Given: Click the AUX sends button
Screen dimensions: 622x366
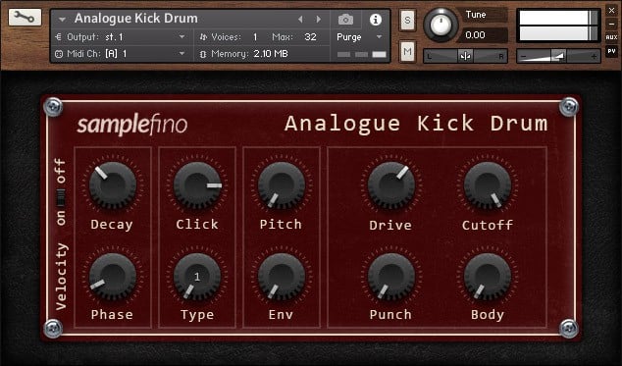Looking at the screenshot, I should [x=611, y=37].
